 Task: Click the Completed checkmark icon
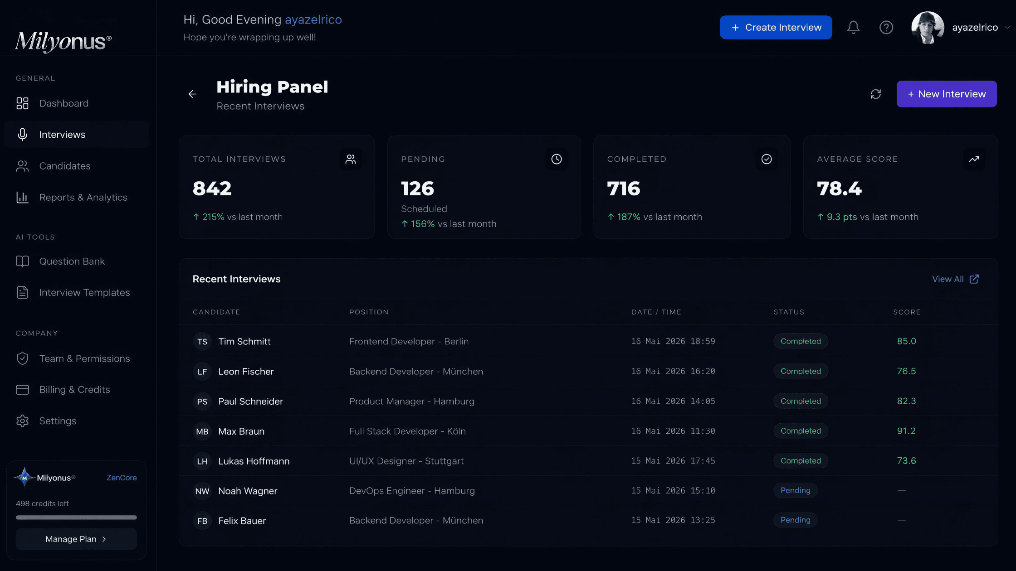click(x=767, y=159)
